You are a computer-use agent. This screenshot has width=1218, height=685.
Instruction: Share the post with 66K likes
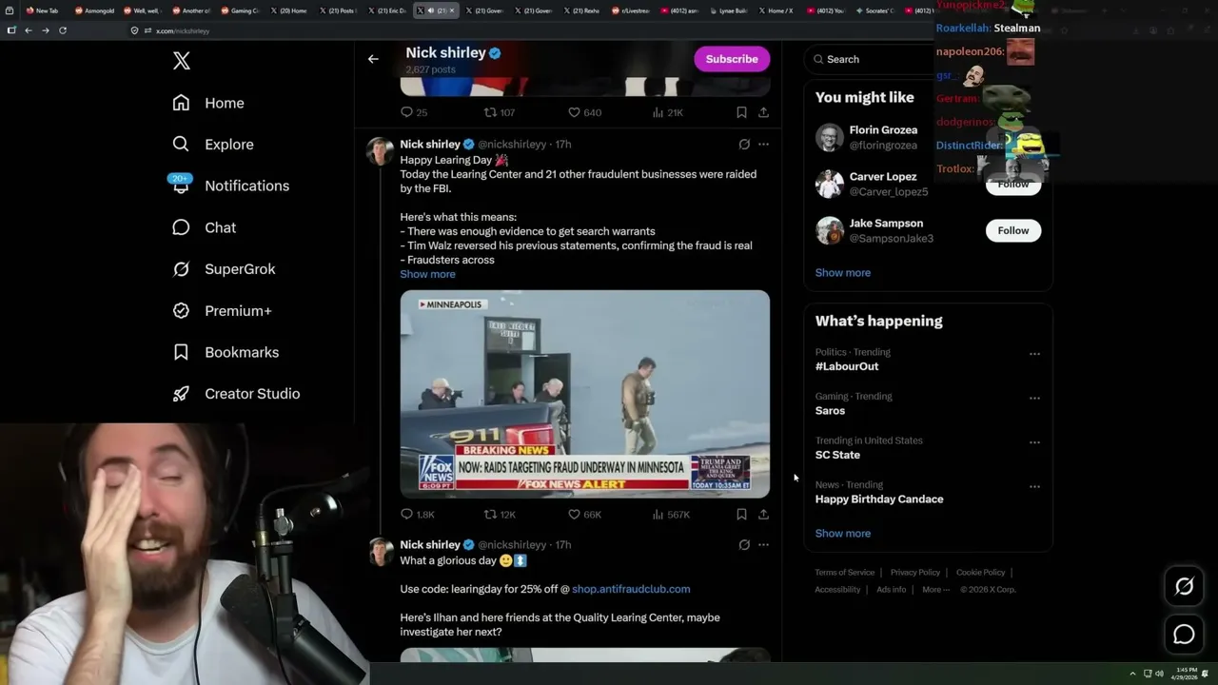point(763,515)
